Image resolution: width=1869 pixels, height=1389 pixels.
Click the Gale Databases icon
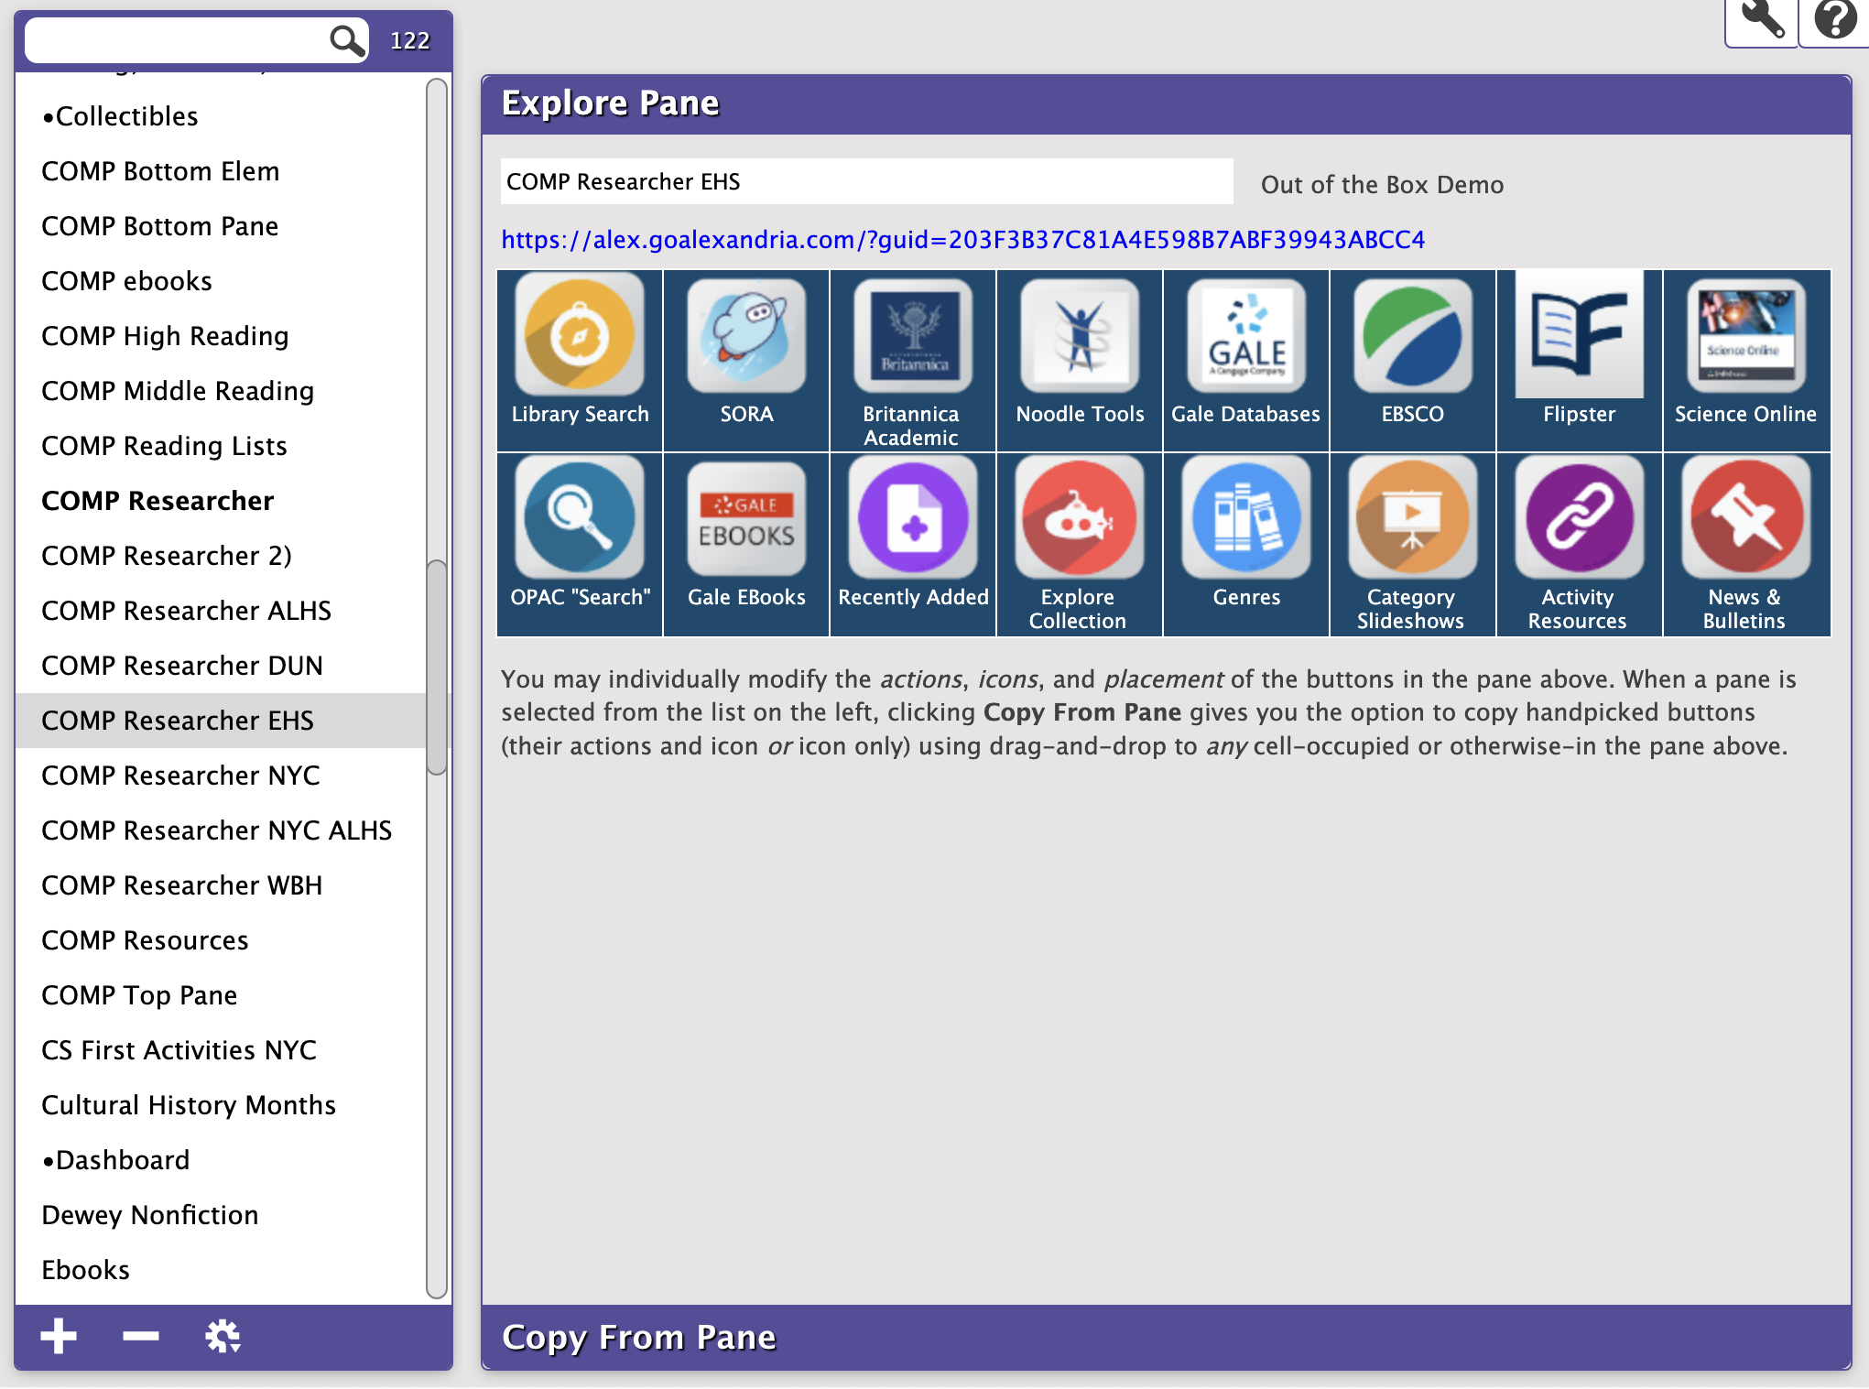(1246, 336)
